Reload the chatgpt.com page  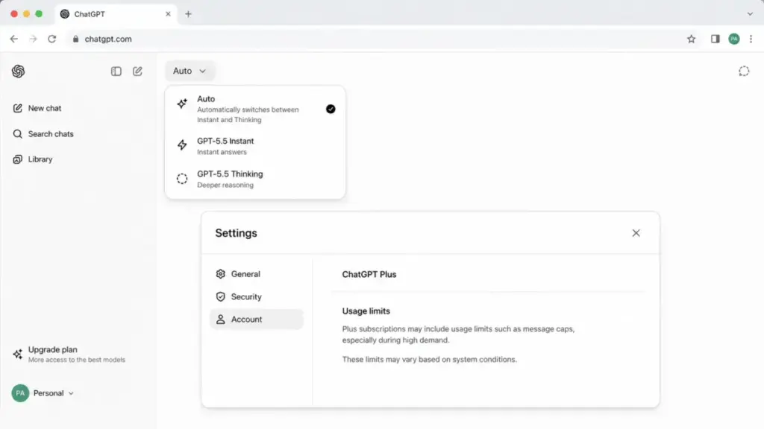coord(51,39)
